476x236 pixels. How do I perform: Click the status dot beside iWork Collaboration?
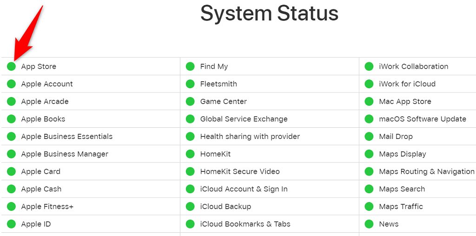pos(369,66)
